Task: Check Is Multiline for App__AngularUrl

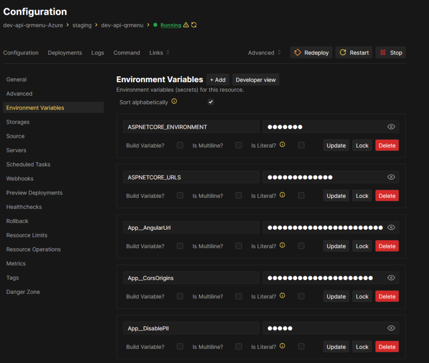Action: (x=238, y=246)
